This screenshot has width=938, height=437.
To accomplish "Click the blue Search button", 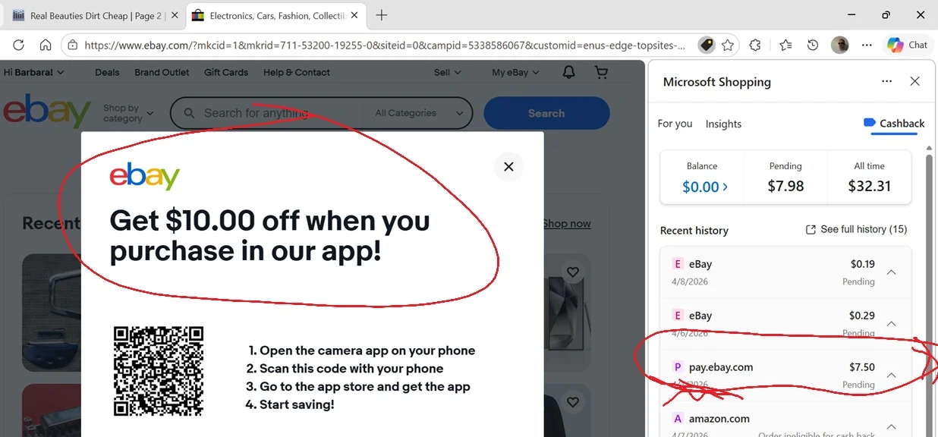I will coord(546,113).
